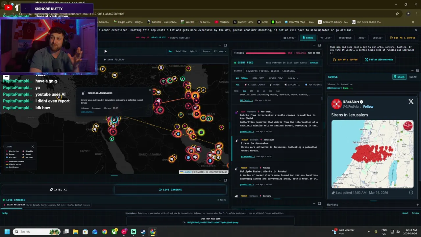Expand the Show Filters section
This screenshot has height=237, width=421.
[x=114, y=60]
